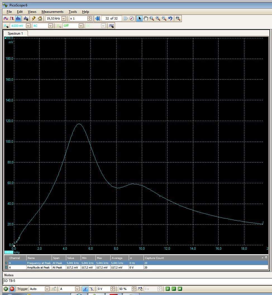The image size is (272, 295).
Task: Go to first buffer waveform
Action: coord(97,18)
